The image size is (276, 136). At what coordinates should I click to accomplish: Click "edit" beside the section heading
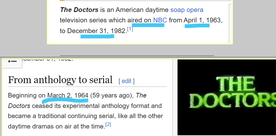click(127, 81)
